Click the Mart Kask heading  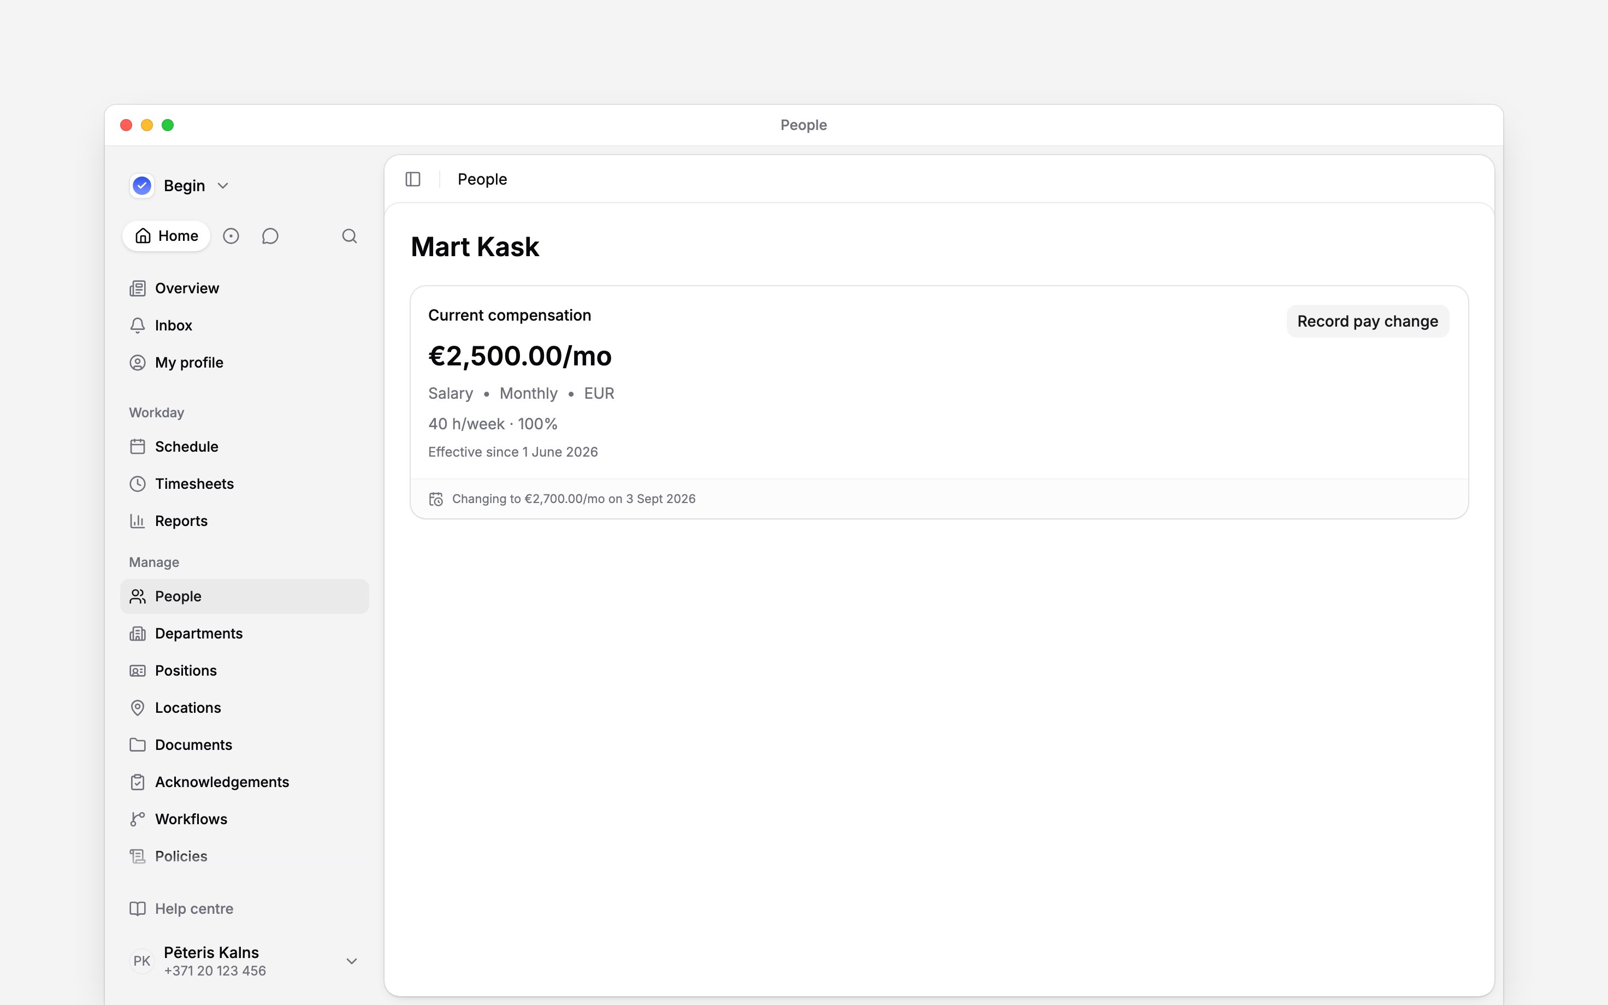[475, 246]
